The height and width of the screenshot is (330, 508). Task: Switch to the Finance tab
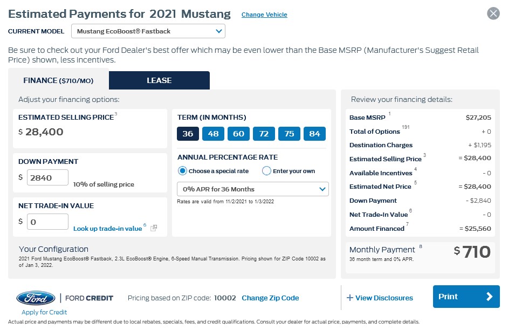click(58, 80)
